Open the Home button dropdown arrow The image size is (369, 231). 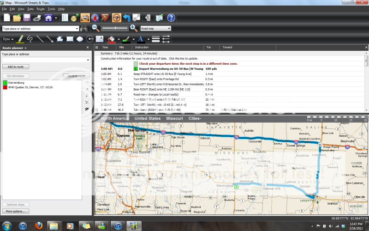56,18
